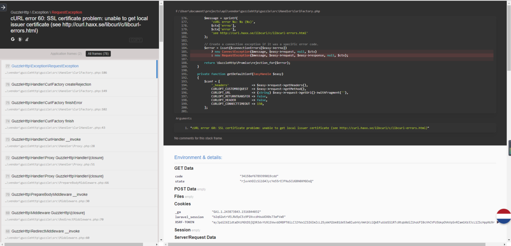The image size is (511, 246).
Task: Click the CurlFactory.php file path above code
Action: (248, 11)
